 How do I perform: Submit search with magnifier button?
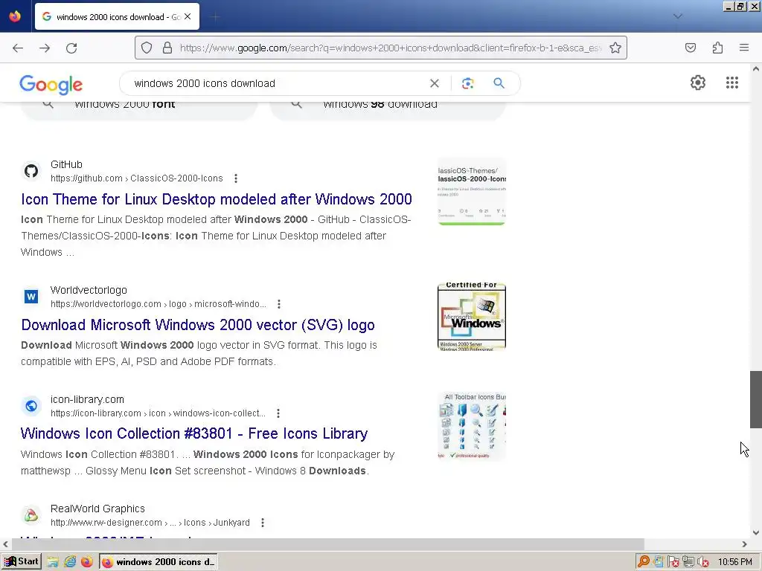[x=499, y=83]
